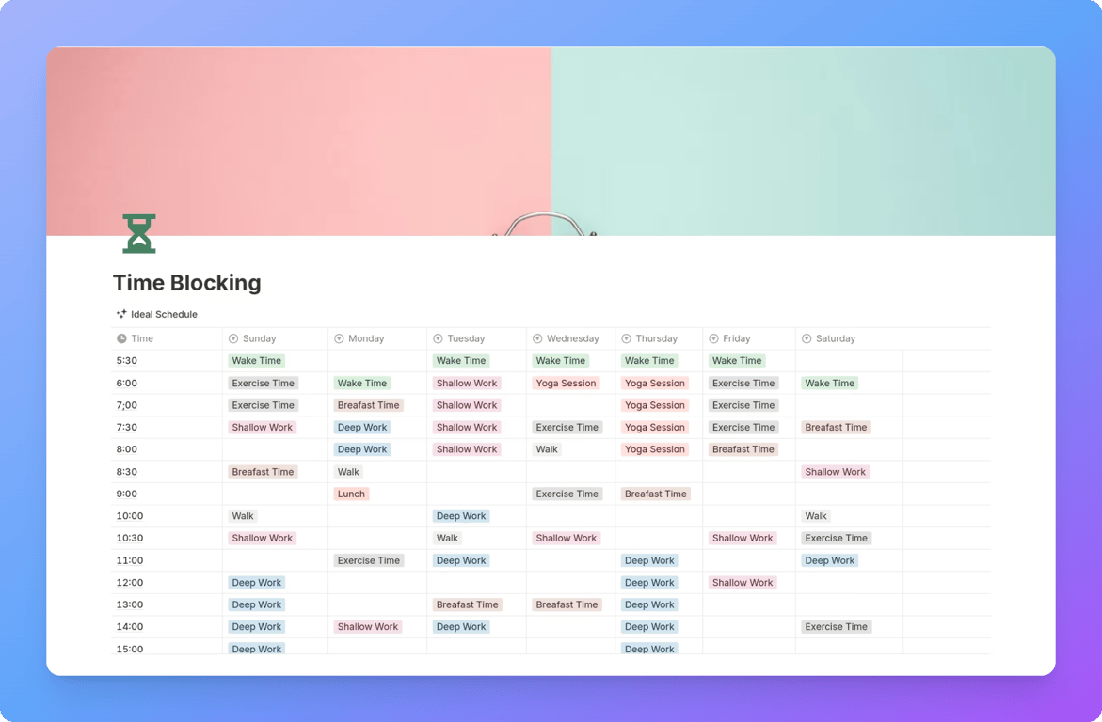
Task: Select the 6:00 time row label
Action: (x=126, y=383)
